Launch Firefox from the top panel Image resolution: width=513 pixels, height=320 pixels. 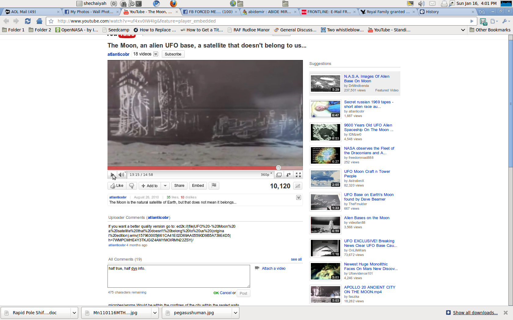pos(173,4)
